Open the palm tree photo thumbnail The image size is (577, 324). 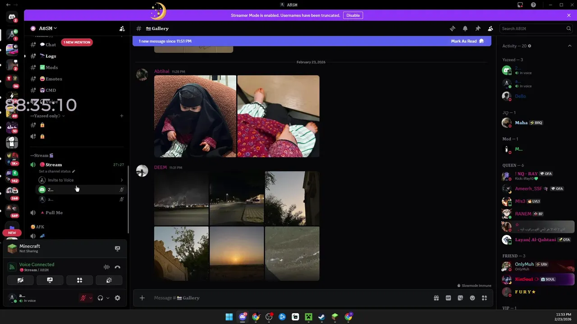point(292,198)
